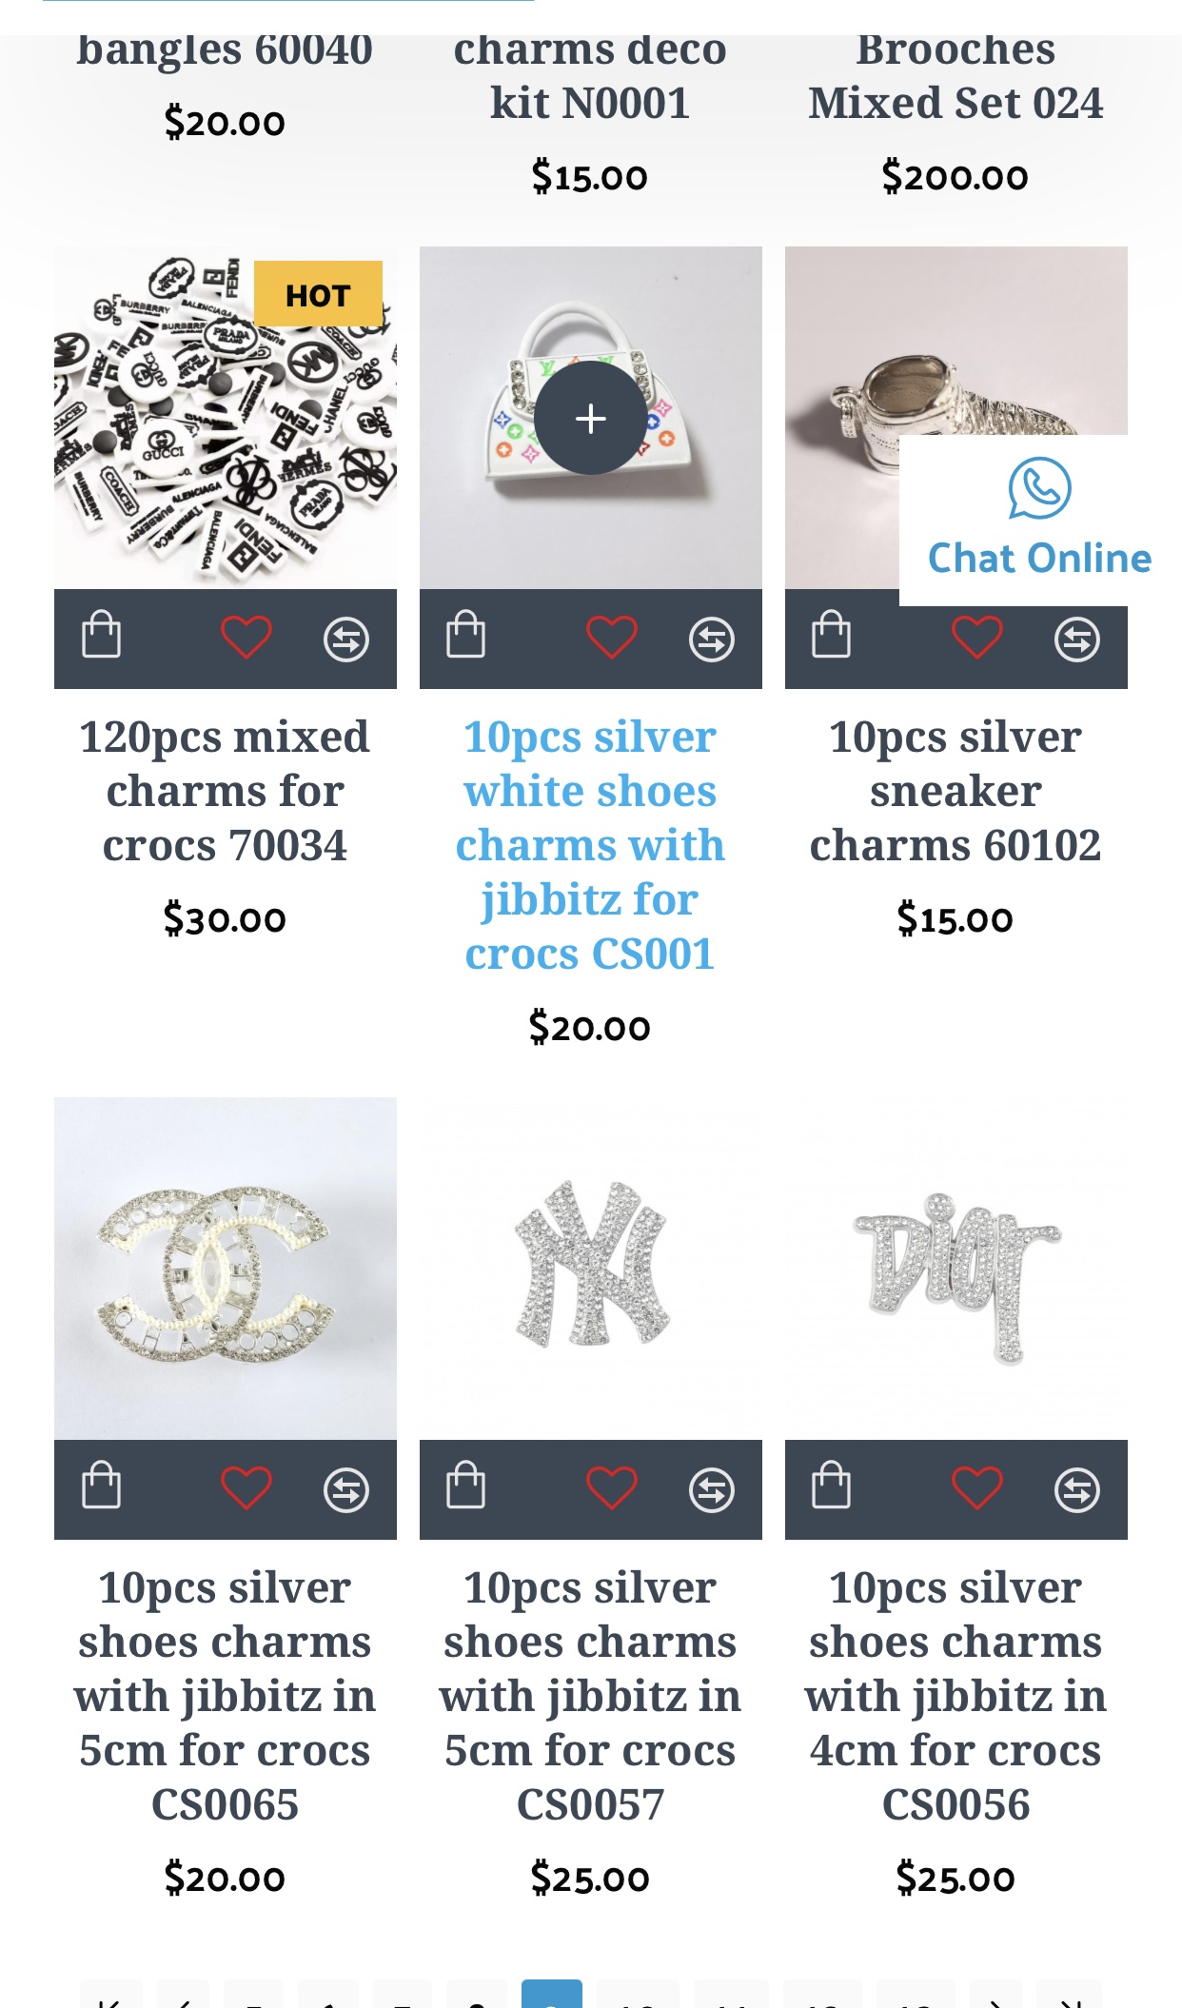Compare the Dior charm CS0056

pos(1077,1490)
